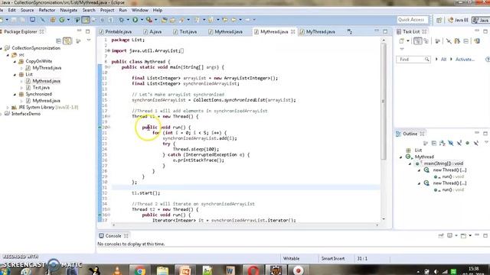This screenshot has width=490, height=275.
Task: Open the VLC cone icon in the taskbar
Action: pyautogui.click(x=117, y=270)
